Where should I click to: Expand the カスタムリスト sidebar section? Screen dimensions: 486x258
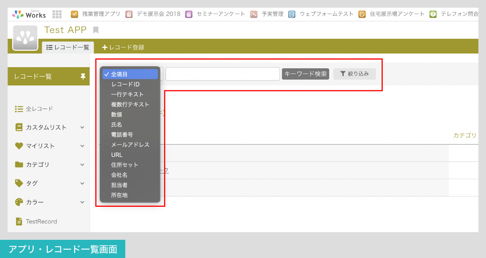point(82,127)
